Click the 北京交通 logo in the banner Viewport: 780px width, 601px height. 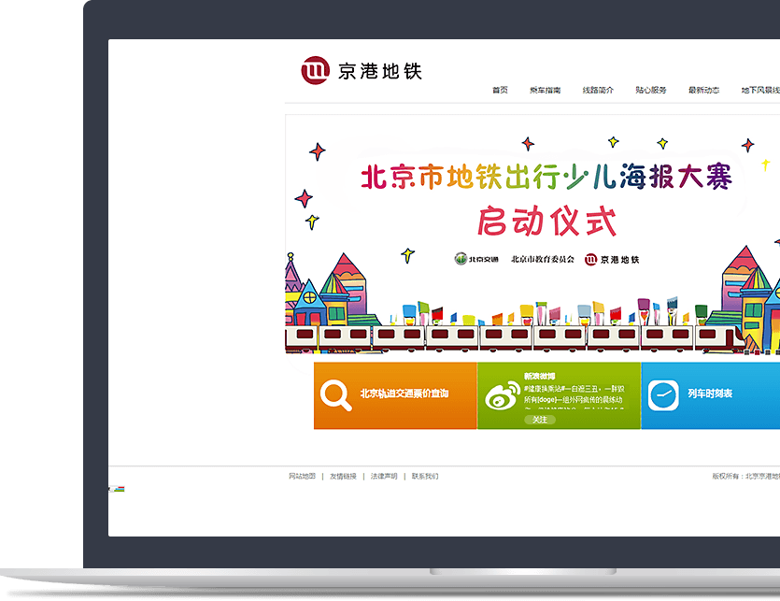476,259
